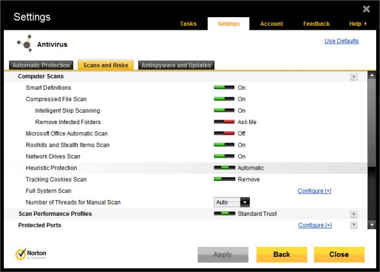Click the Heuristic Protection row label
This screenshot has height=272, width=380.
tap(52, 168)
